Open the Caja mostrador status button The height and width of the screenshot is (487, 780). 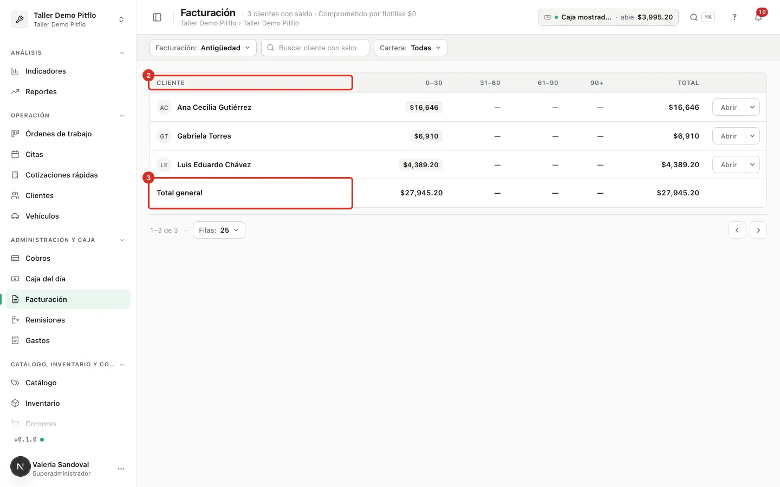[608, 17]
